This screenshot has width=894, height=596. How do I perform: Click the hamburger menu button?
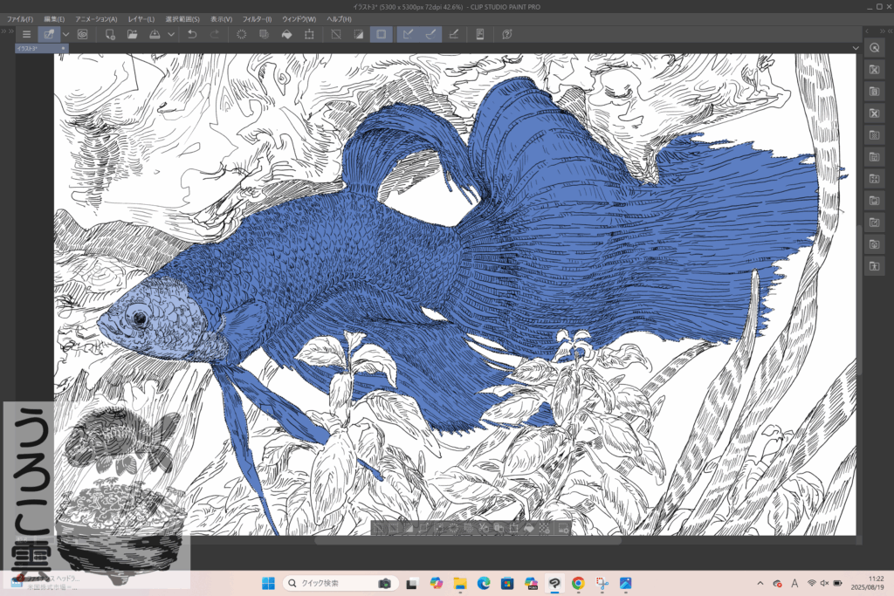[x=26, y=34]
